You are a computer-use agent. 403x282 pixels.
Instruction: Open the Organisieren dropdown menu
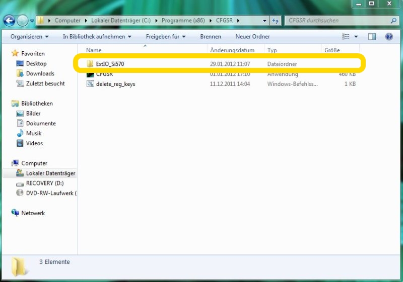[30, 37]
